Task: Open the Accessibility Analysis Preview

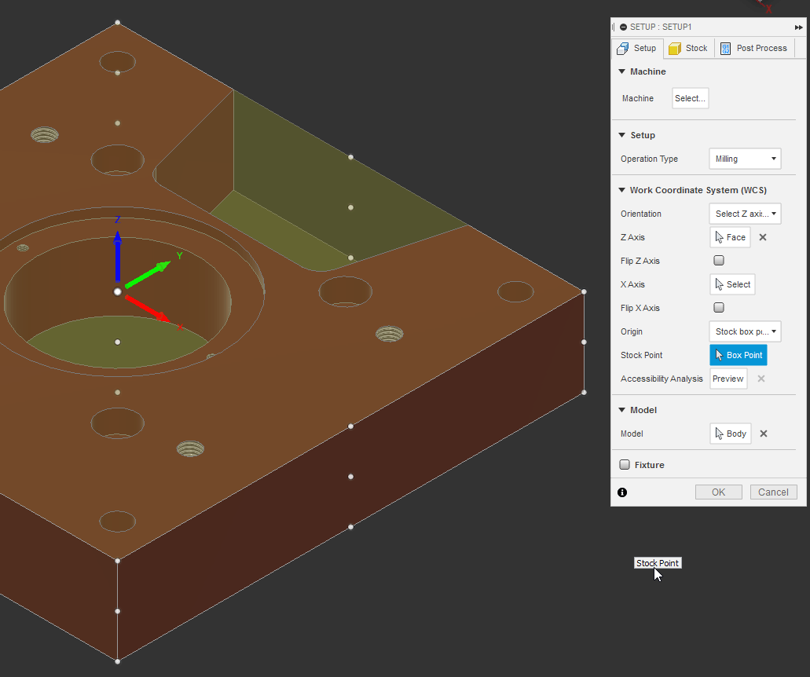Action: [x=728, y=378]
